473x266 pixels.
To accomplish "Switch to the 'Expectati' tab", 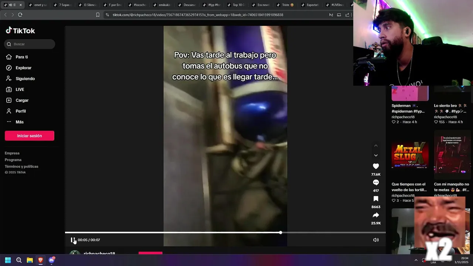I will pyautogui.click(x=311, y=5).
